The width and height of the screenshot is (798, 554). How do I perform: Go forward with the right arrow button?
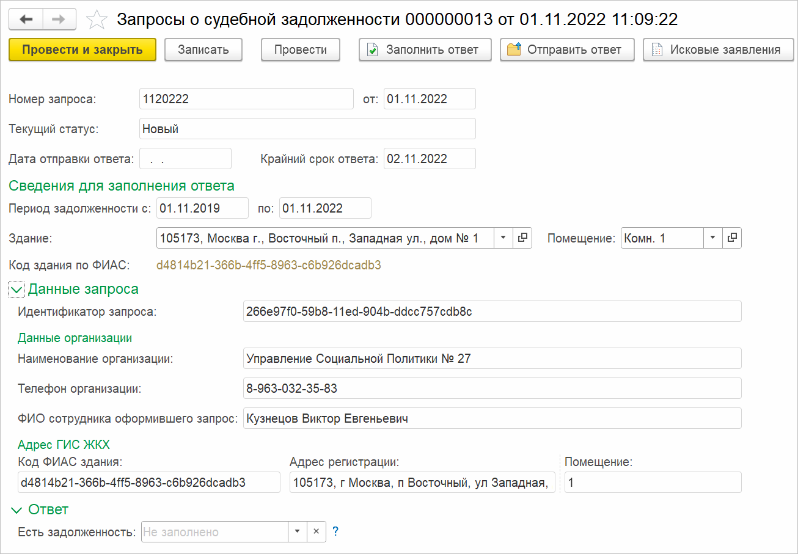59,20
